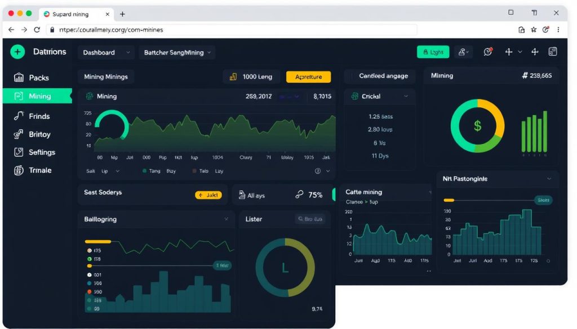
Task: Toggle the Stots switch in Nit Pastonginis
Action: point(543,200)
